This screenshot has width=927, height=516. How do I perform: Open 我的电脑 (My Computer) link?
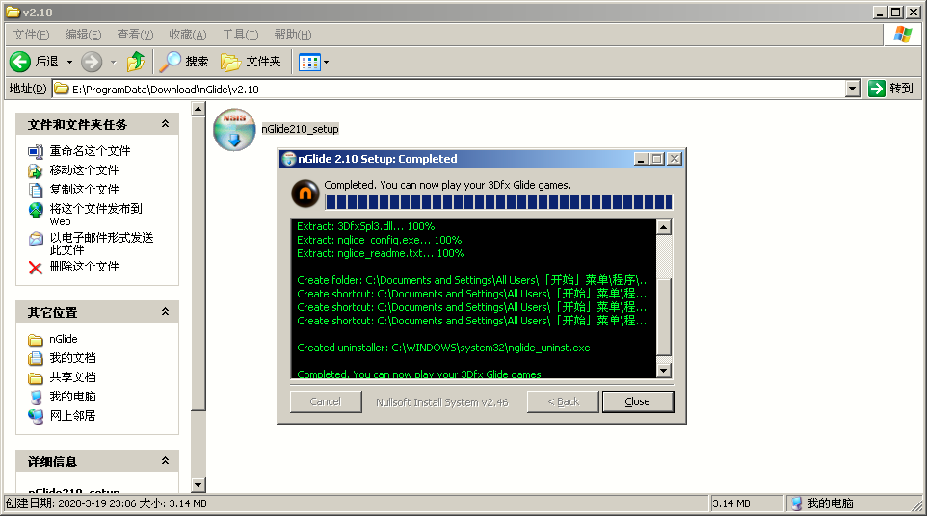[72, 397]
